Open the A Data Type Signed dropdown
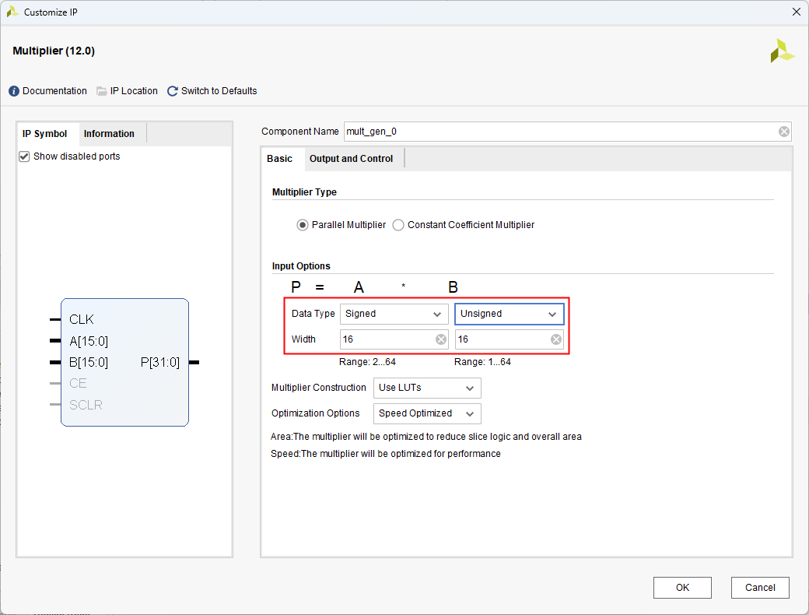 tap(394, 314)
